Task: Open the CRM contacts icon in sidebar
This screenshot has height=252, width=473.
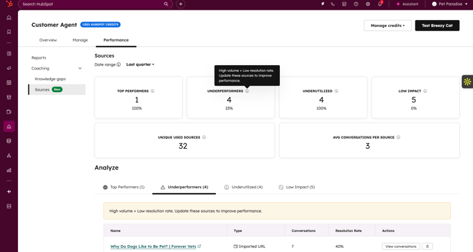Action: pyautogui.click(x=9, y=53)
